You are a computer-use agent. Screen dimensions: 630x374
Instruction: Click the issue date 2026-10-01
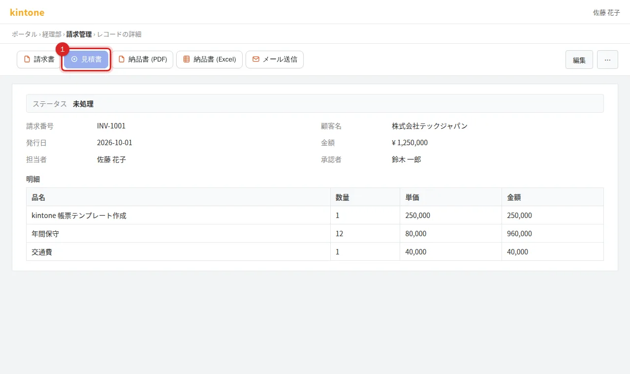coord(115,143)
